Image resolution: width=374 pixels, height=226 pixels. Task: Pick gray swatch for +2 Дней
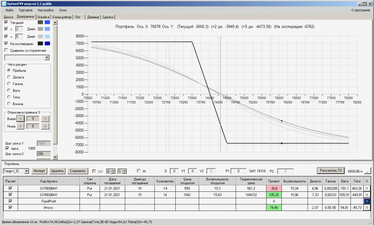pyautogui.click(x=40, y=29)
